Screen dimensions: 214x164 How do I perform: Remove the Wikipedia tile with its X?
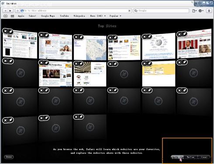point(145,37)
